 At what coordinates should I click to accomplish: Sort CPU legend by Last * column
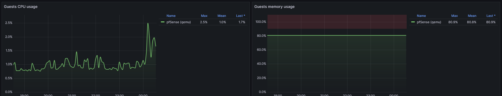241,16
